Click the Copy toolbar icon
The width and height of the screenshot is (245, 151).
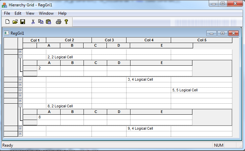pos(41,22)
